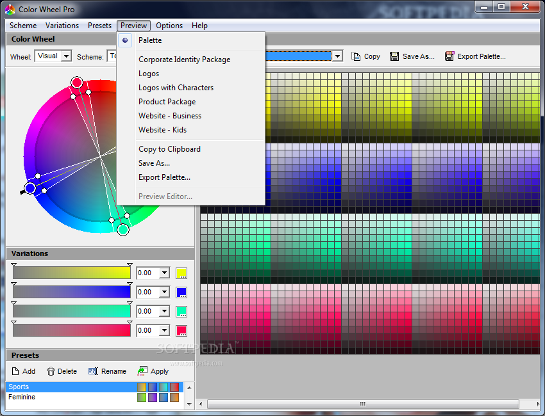Click the presets list scroll down arrow
The width and height of the screenshot is (545, 416).
click(x=189, y=404)
